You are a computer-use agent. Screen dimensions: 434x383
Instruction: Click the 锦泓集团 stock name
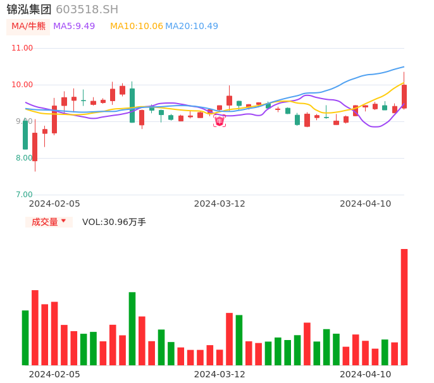tap(29, 9)
